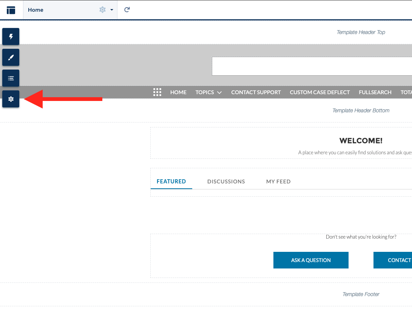Expand the TOPICS navigation menu
This screenshot has height=332, width=412.
208,92
